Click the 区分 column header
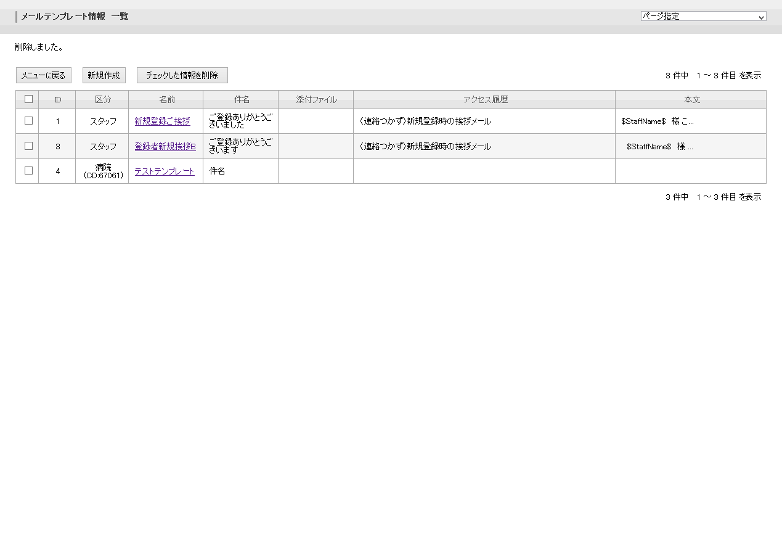This screenshot has height=539, width=782. coord(103,100)
